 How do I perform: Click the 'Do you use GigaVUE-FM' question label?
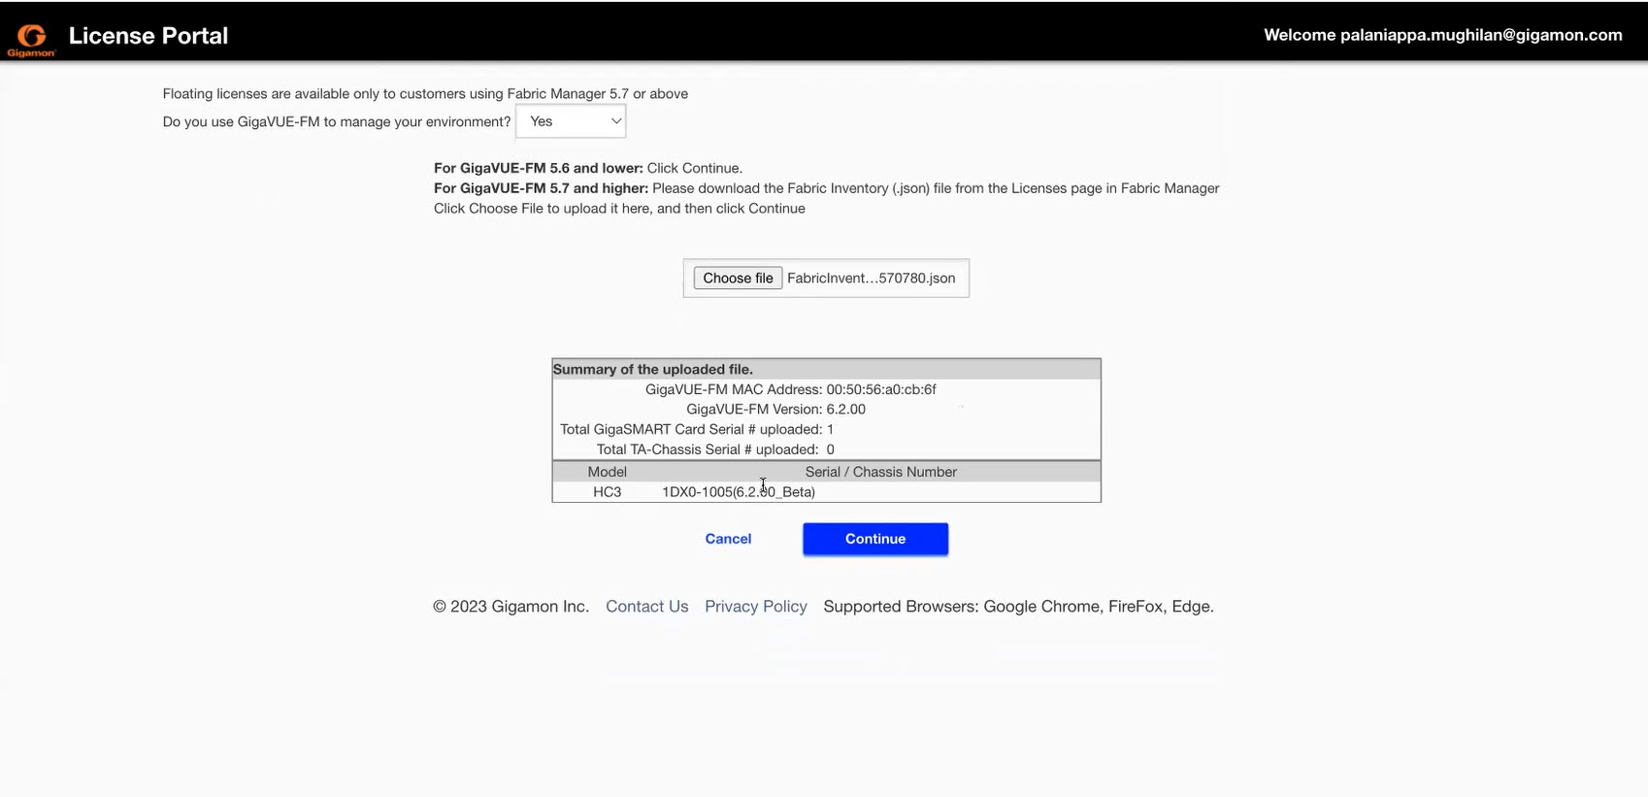(x=336, y=122)
